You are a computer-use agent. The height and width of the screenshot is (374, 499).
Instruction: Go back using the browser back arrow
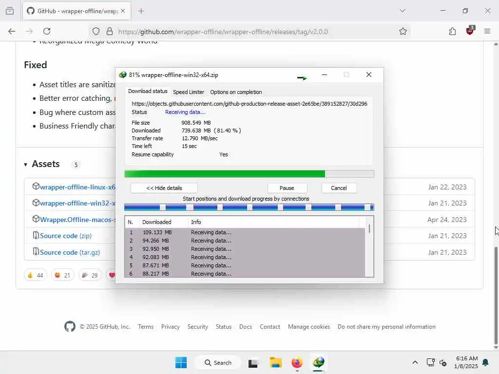pos(12,31)
